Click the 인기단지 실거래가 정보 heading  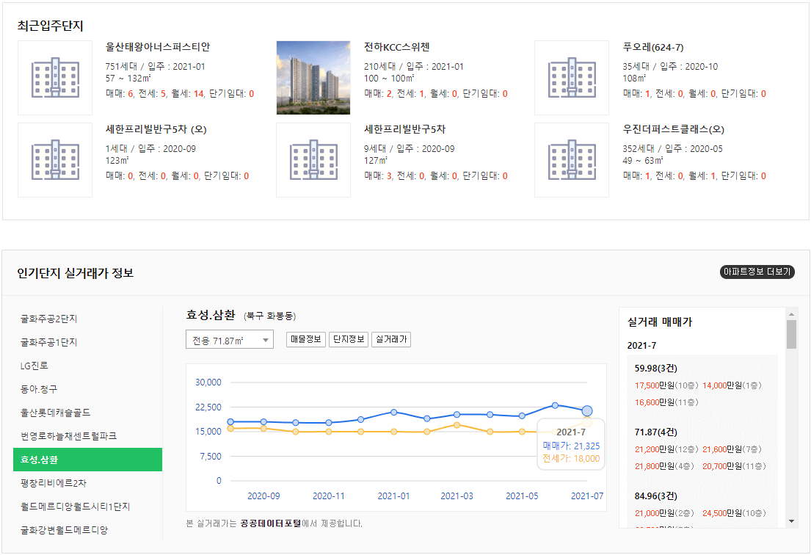pos(76,273)
